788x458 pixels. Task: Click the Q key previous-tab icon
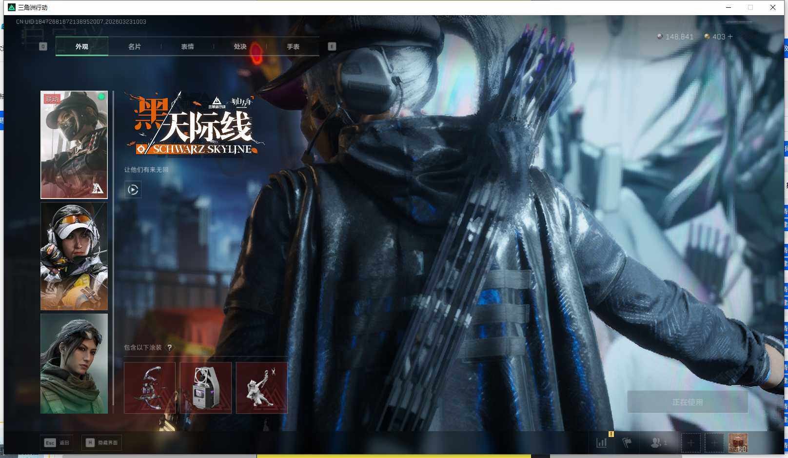[43, 46]
